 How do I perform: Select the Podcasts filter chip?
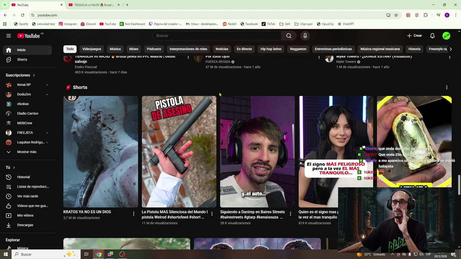point(154,49)
